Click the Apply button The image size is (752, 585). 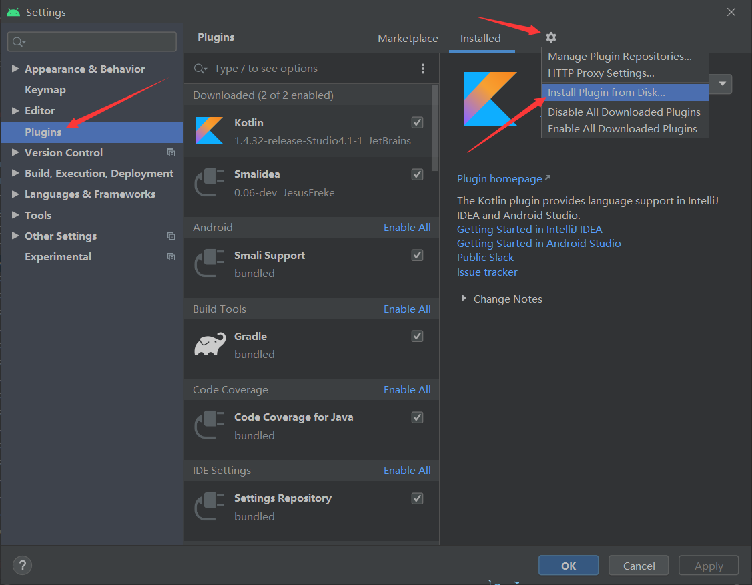click(x=709, y=566)
